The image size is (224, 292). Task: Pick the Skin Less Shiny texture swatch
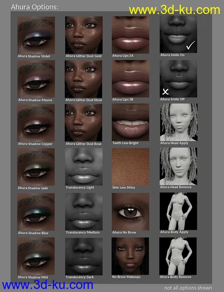(131, 167)
